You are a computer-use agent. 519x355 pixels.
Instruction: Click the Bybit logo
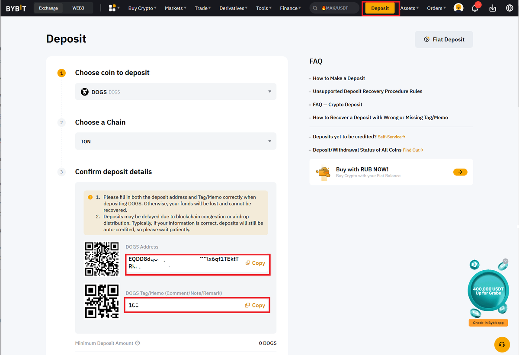16,8
